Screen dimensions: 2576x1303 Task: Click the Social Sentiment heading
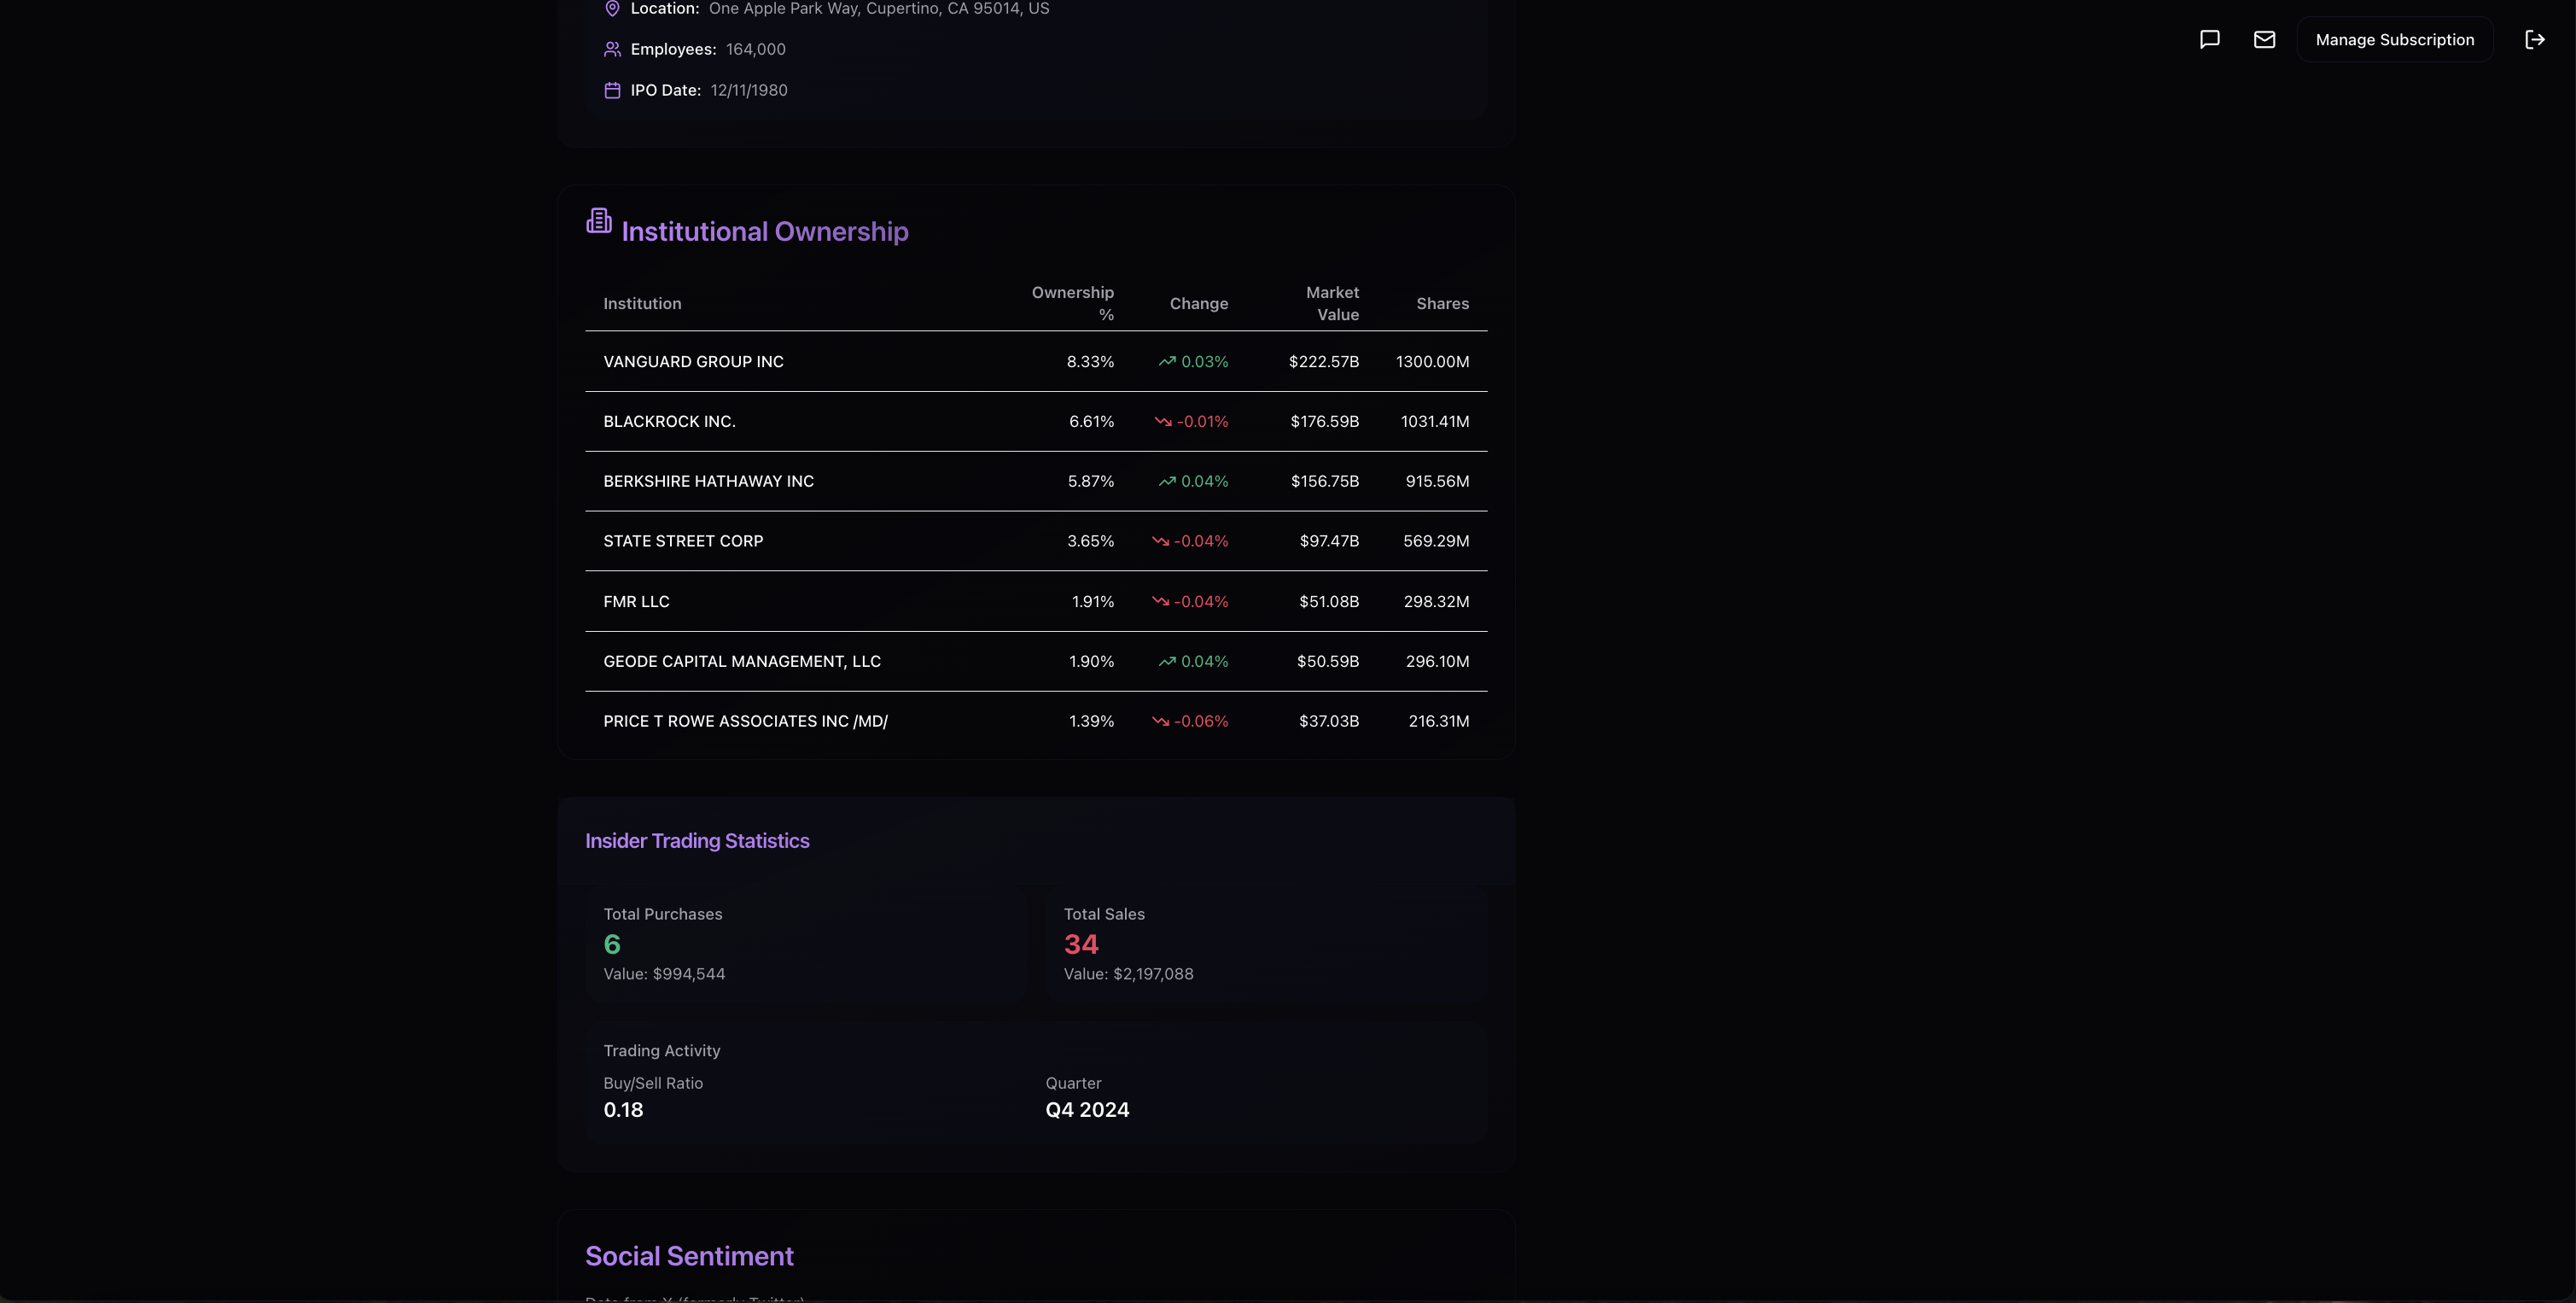click(x=689, y=1256)
